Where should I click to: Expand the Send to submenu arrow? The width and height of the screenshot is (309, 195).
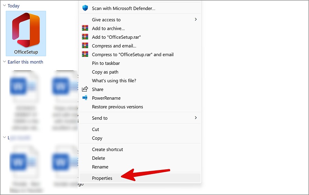(x=196, y=118)
